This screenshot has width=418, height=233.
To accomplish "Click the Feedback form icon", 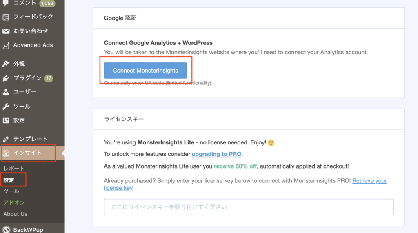I will tap(6, 17).
